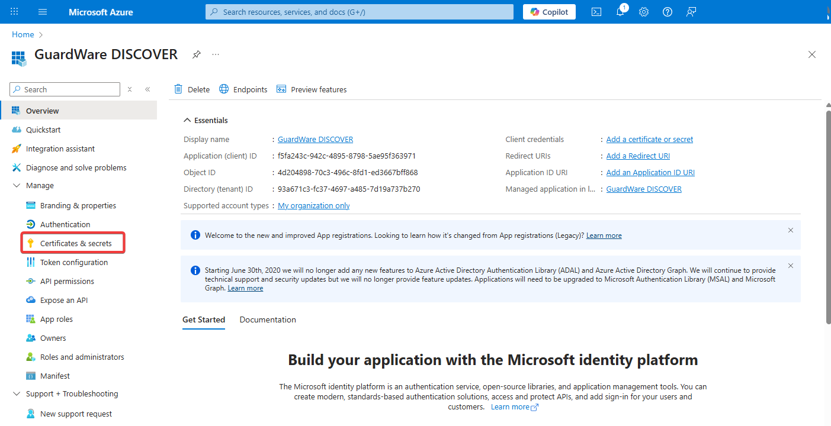Open Certificates & secrets in sidebar
The image size is (831, 426).
75,243
